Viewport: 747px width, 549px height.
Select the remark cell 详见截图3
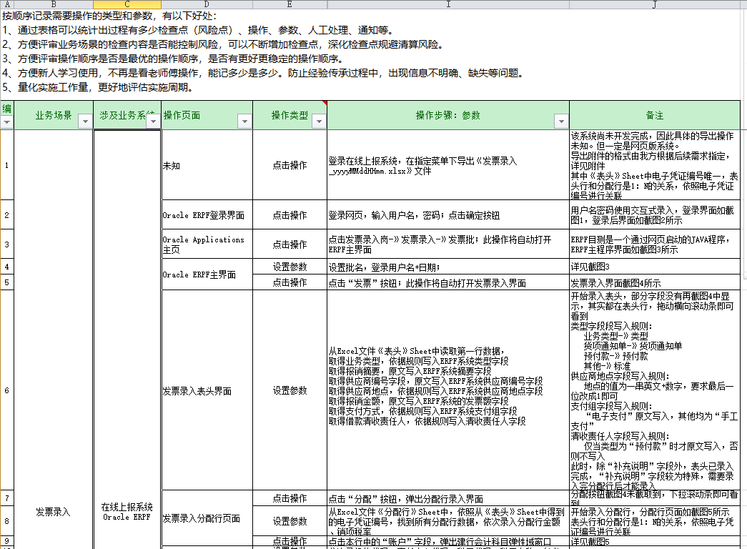pos(655,267)
